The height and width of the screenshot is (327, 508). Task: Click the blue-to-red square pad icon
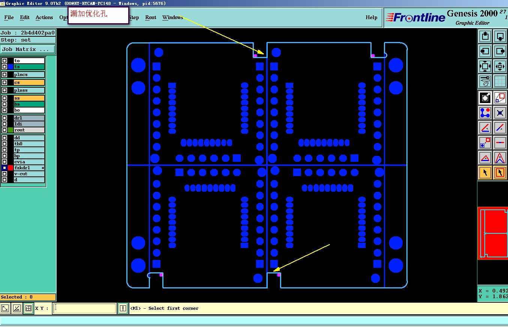click(485, 143)
